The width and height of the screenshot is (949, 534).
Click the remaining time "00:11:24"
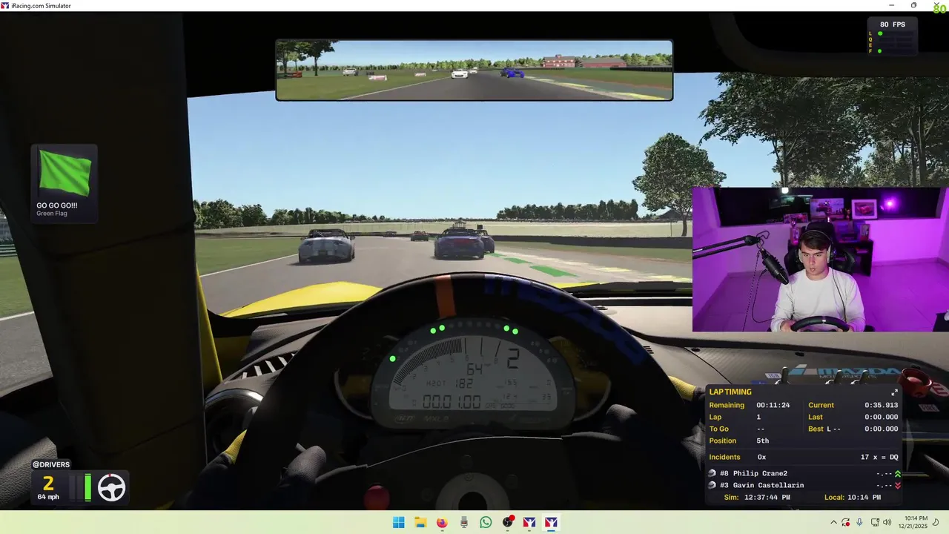(773, 405)
